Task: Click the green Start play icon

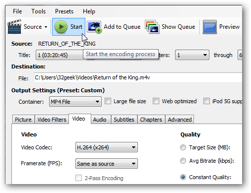Action: pos(61,27)
